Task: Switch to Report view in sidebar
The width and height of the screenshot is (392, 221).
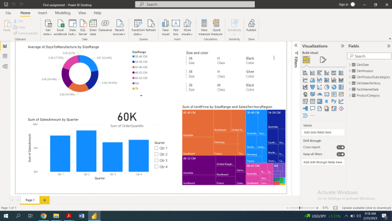Action: pos(5,46)
